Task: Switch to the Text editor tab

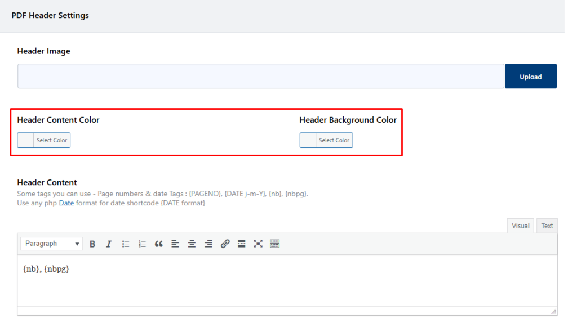Action: tap(547, 226)
